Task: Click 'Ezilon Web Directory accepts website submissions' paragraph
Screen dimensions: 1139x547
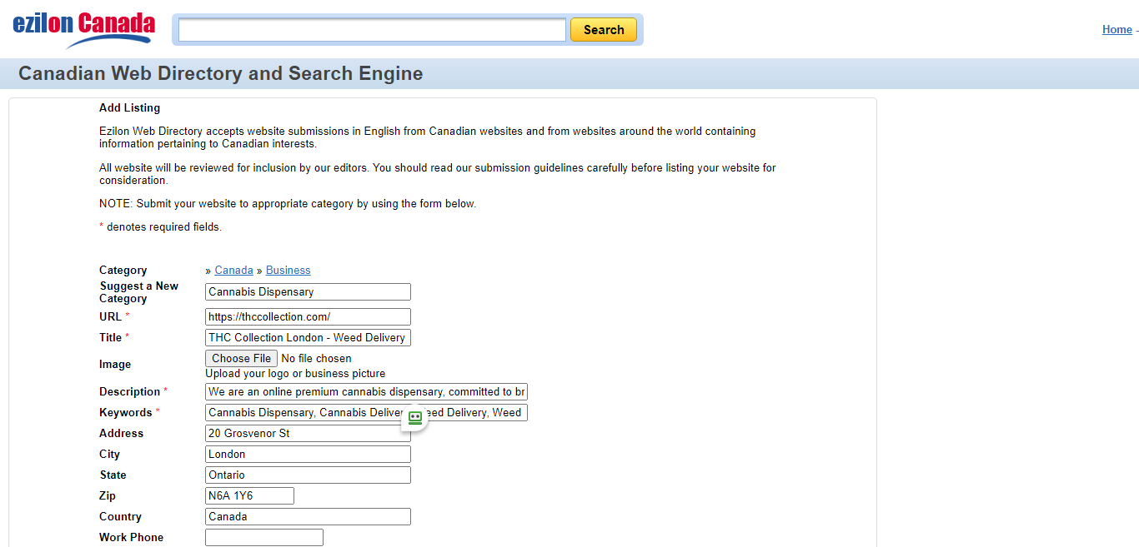Action: [428, 137]
